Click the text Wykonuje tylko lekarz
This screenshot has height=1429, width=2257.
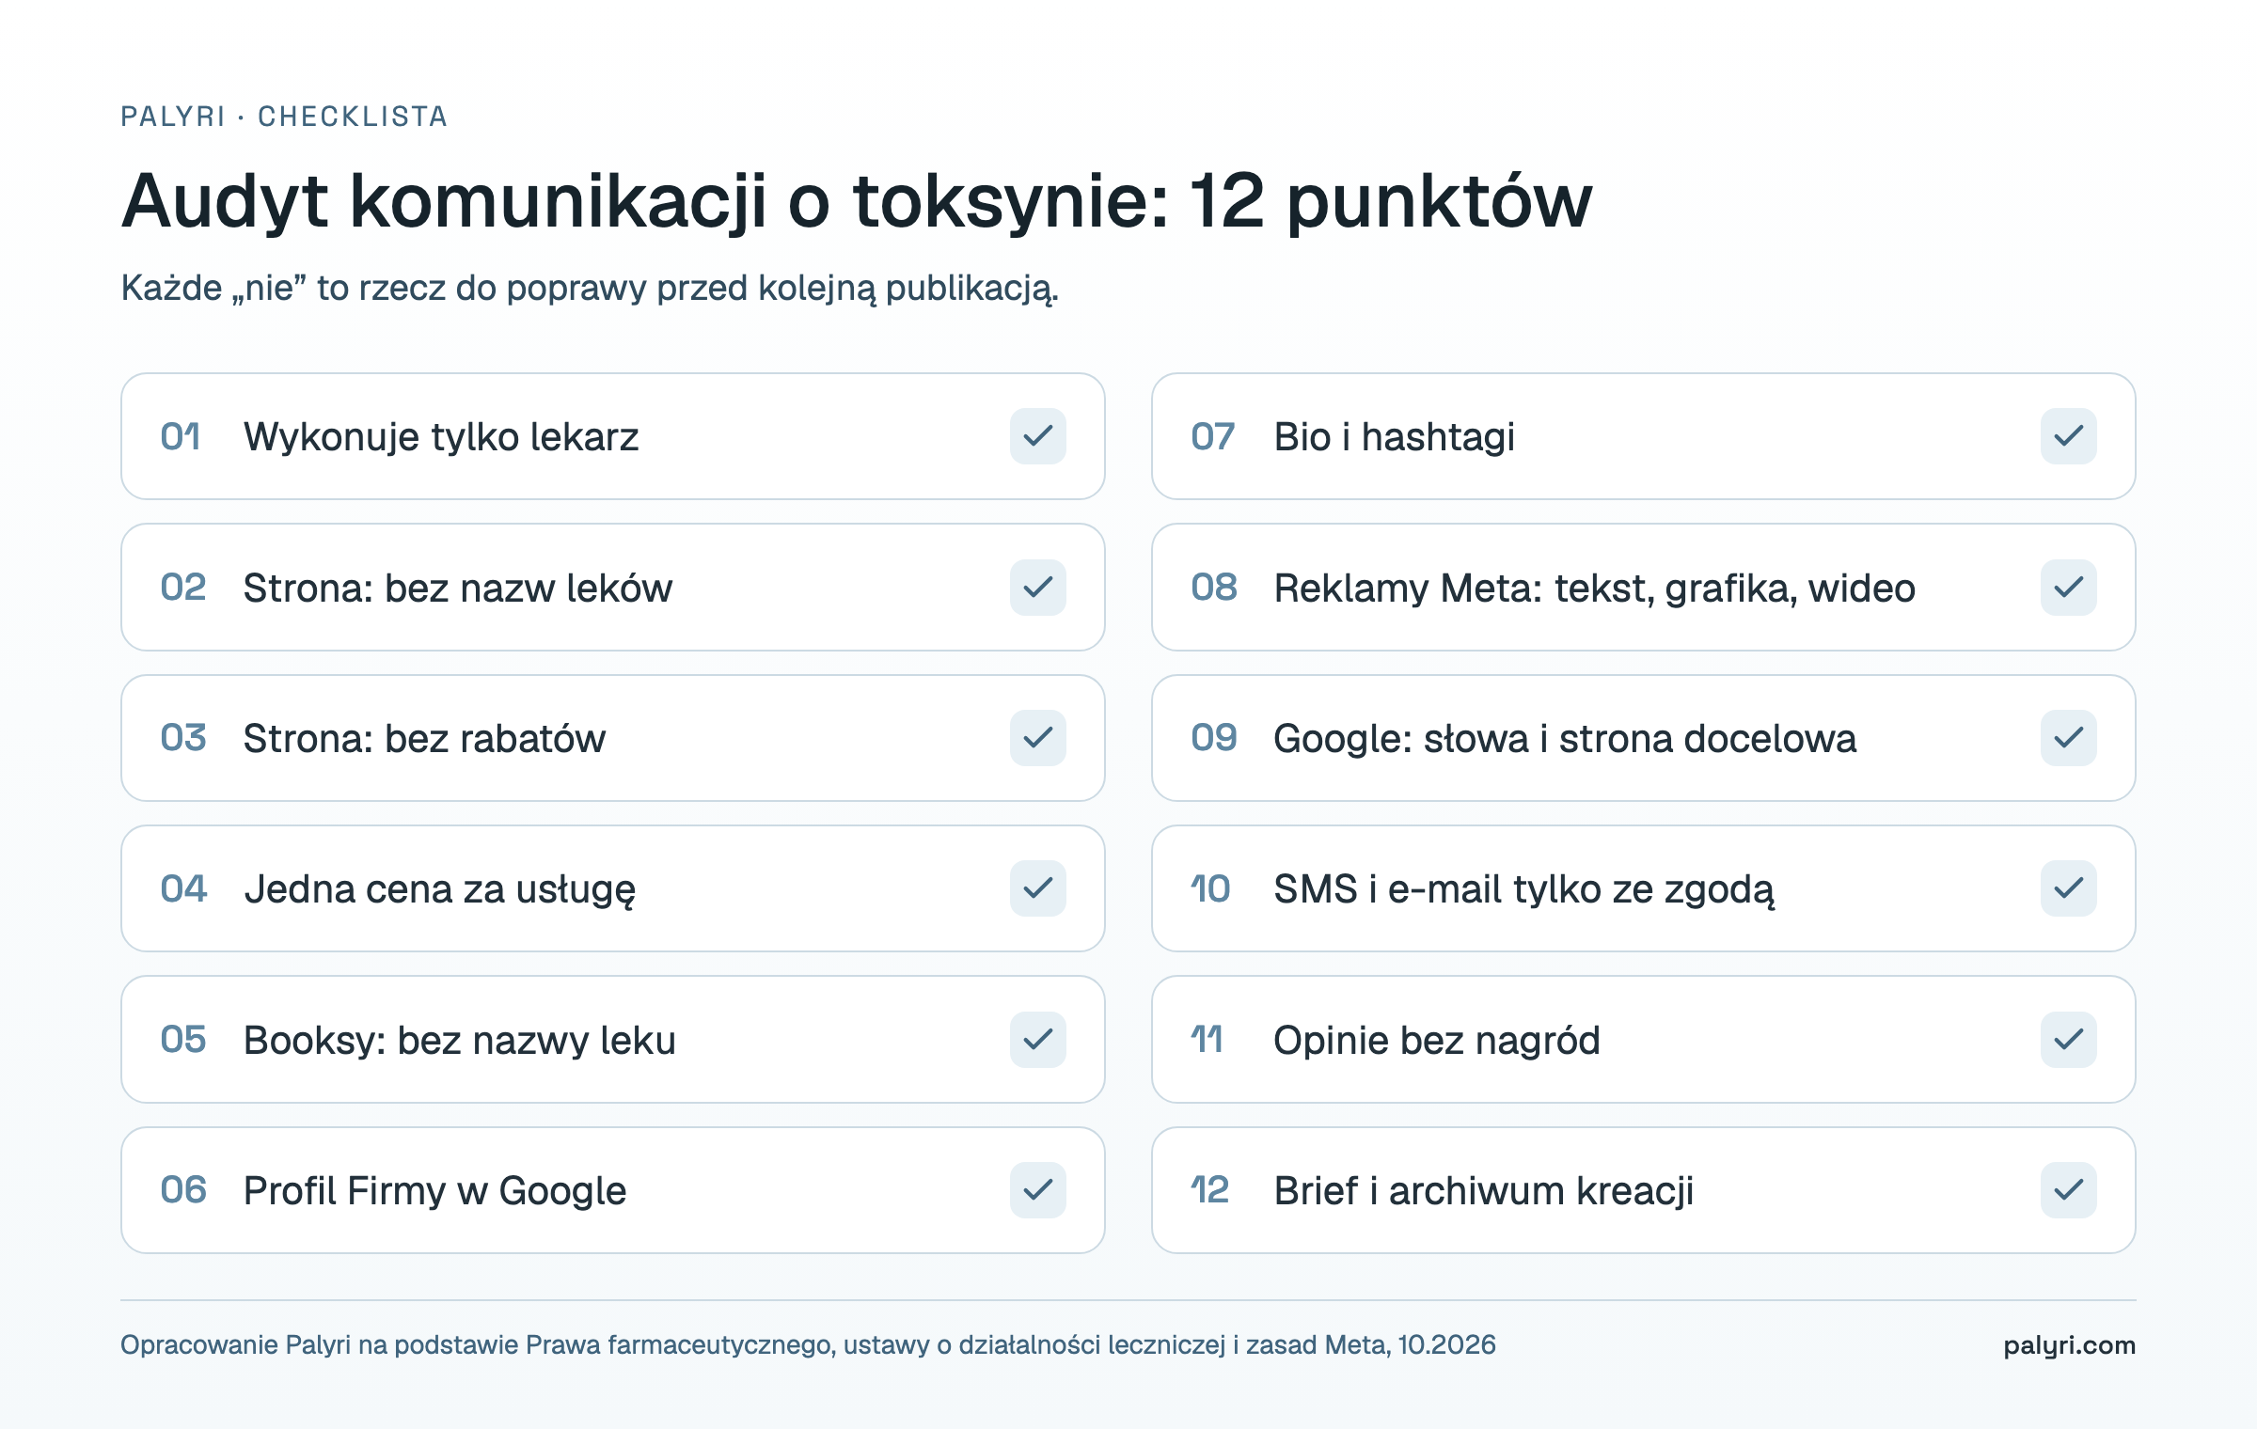(441, 437)
